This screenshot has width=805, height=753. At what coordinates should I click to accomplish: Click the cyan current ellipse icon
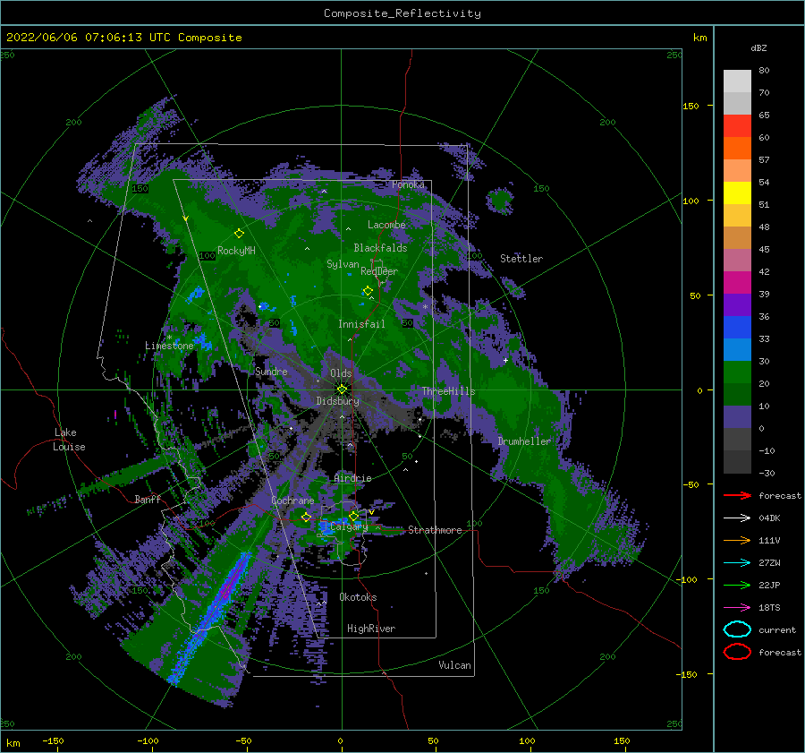pyautogui.click(x=737, y=629)
